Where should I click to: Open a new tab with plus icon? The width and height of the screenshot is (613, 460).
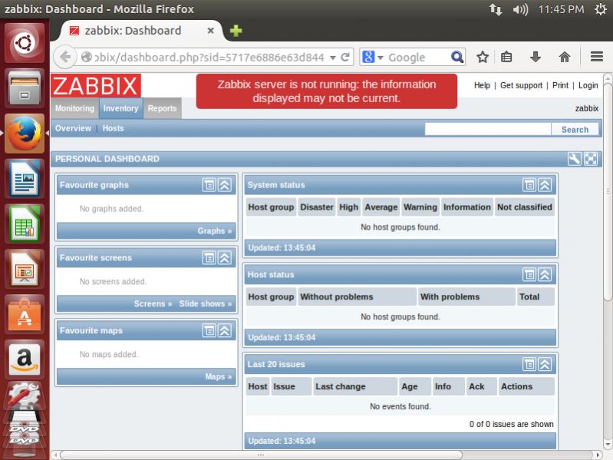point(236,31)
